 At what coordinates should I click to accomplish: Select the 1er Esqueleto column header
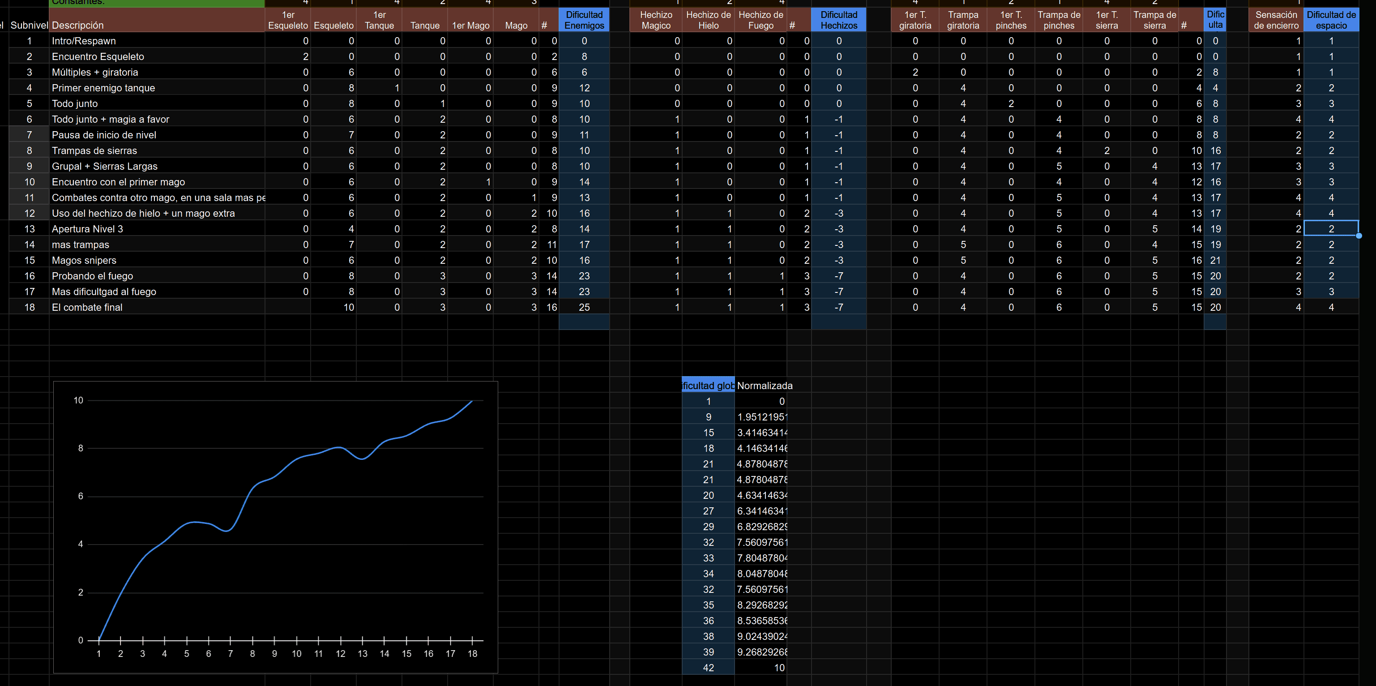[x=288, y=20]
